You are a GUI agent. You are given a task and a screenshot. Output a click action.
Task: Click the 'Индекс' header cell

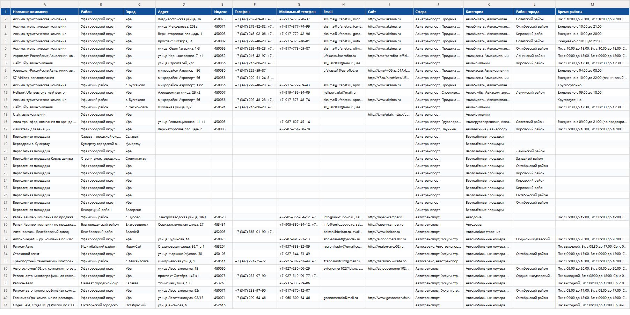click(222, 12)
